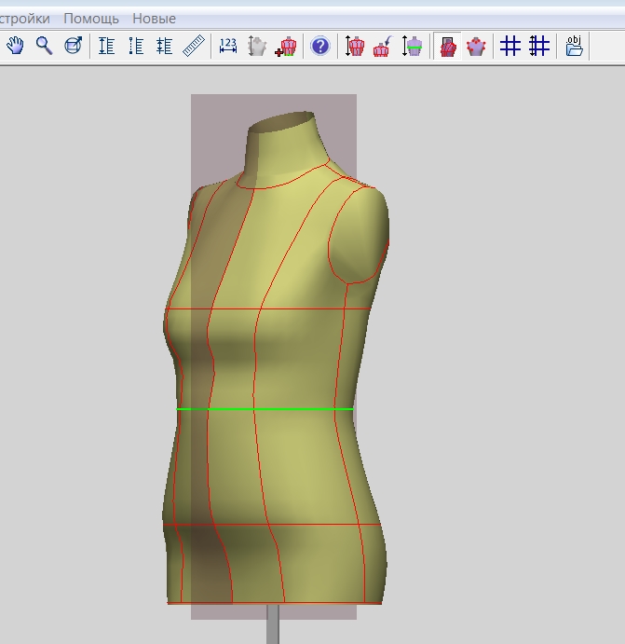Image resolution: width=625 pixels, height=644 pixels.
Task: Open the Помощь menu
Action: 91,19
